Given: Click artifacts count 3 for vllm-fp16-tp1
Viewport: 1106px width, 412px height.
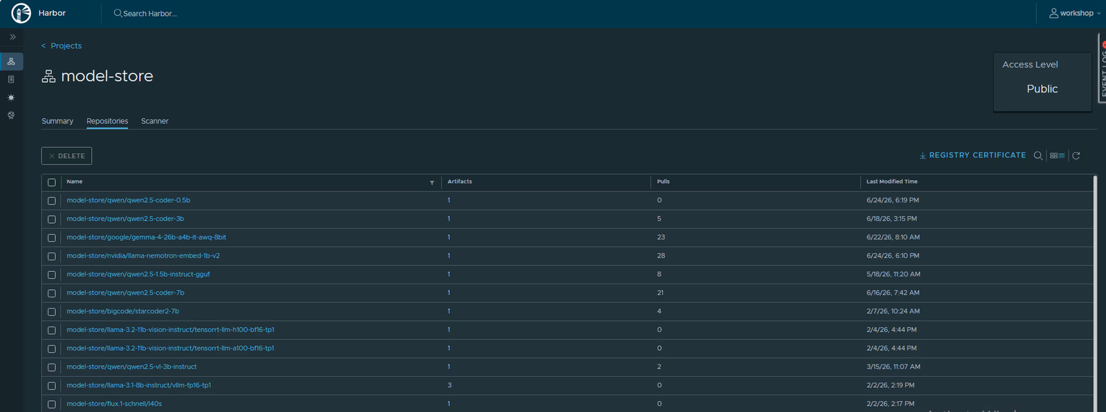Looking at the screenshot, I should (x=449, y=386).
